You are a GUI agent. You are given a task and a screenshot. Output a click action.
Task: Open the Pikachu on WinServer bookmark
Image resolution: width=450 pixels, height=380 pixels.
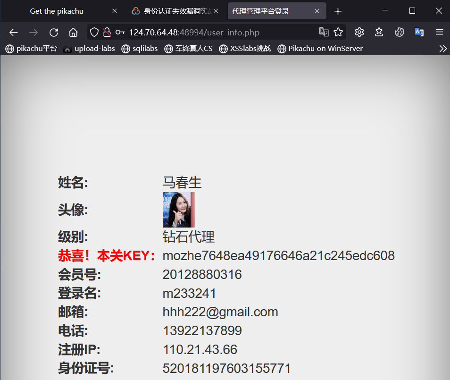(320, 49)
